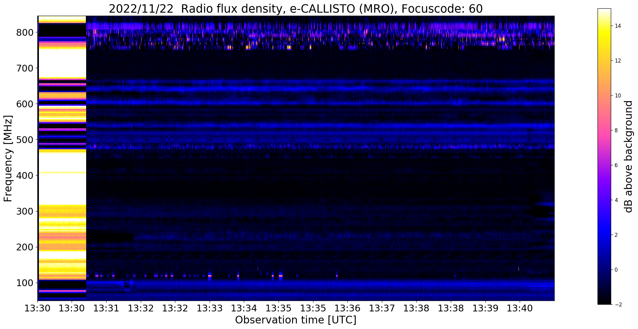This screenshot has height=329, width=638.
Task: Click the 13:31 time tick label
Action: click(106, 308)
